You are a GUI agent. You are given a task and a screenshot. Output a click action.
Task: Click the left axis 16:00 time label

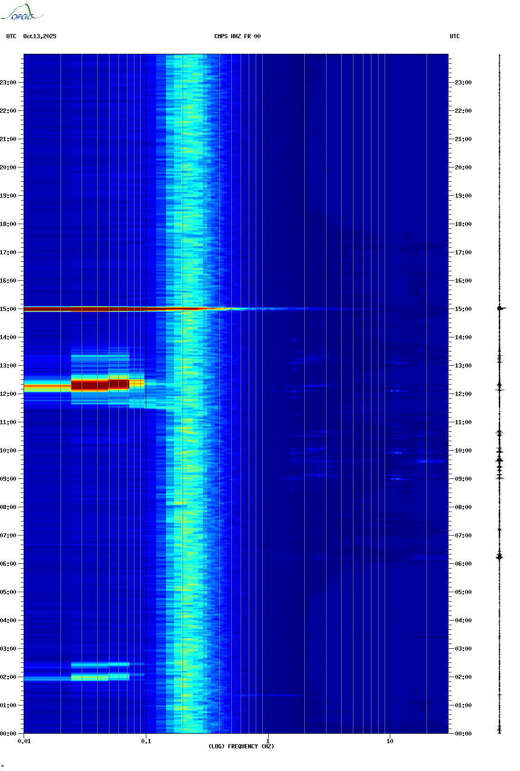pyautogui.click(x=8, y=281)
